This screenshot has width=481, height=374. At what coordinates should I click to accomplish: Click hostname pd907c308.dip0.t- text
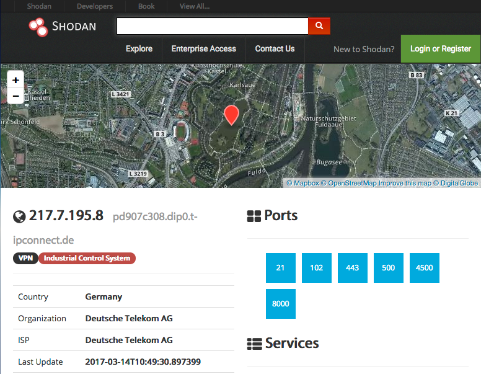[155, 217]
